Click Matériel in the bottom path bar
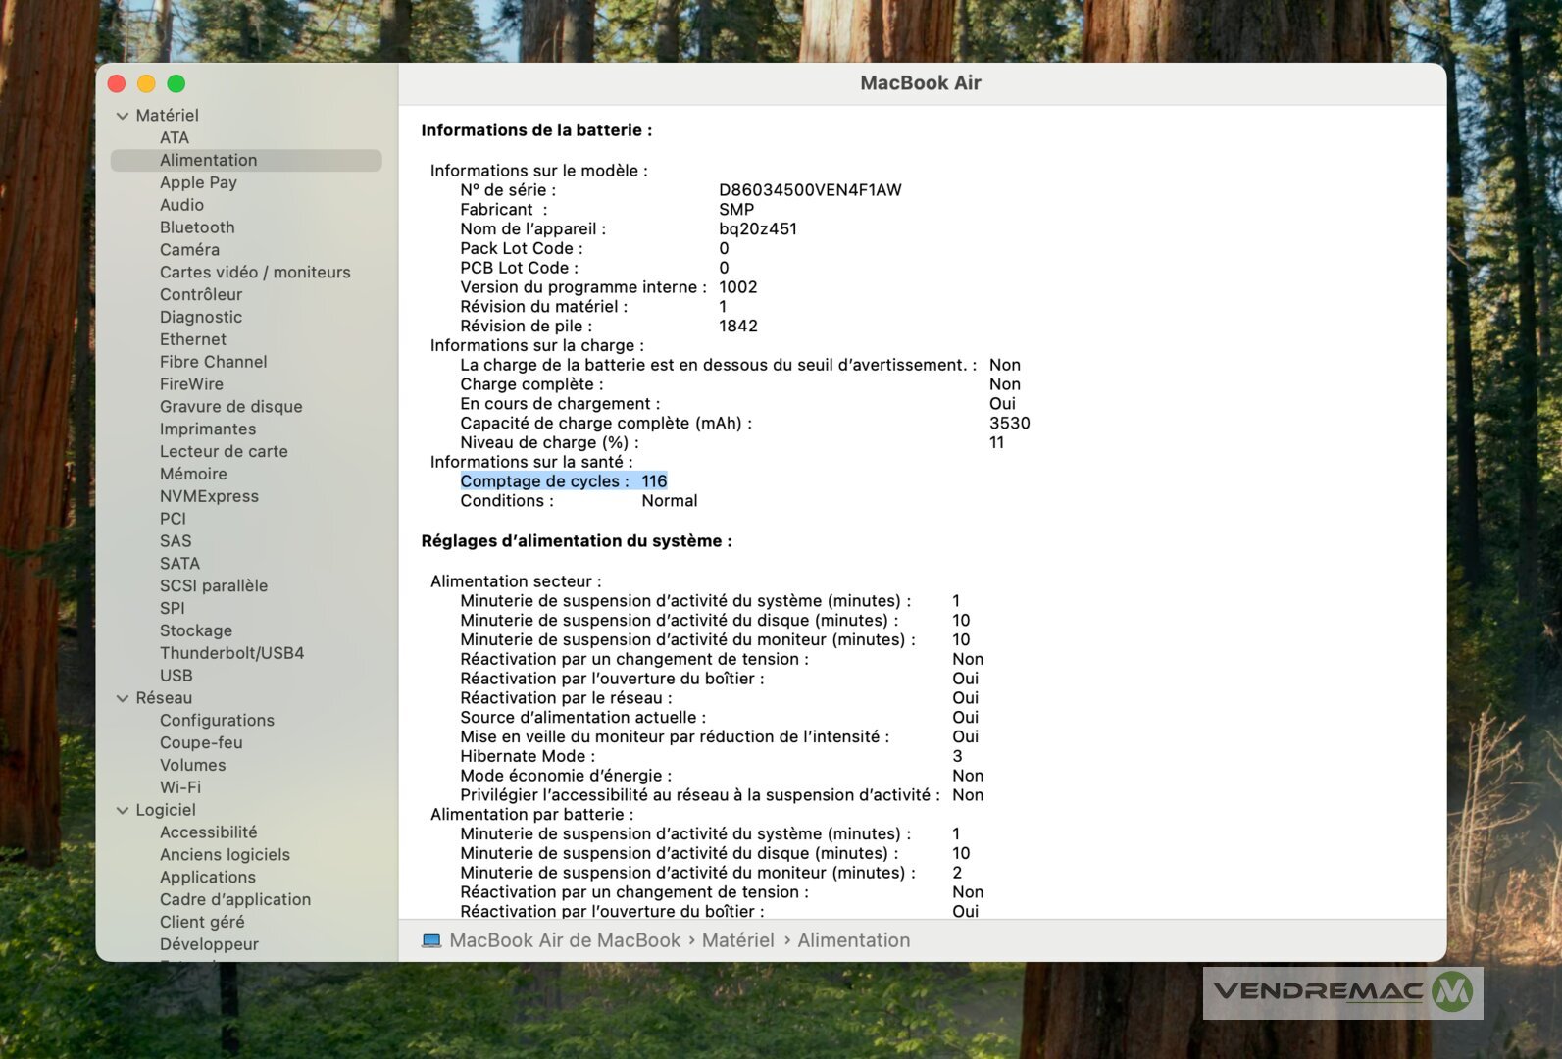The image size is (1562, 1059). click(x=737, y=941)
